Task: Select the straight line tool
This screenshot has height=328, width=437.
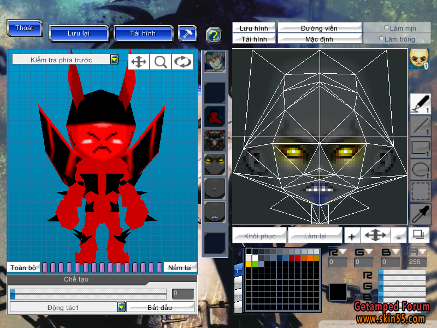Action: tap(420, 126)
